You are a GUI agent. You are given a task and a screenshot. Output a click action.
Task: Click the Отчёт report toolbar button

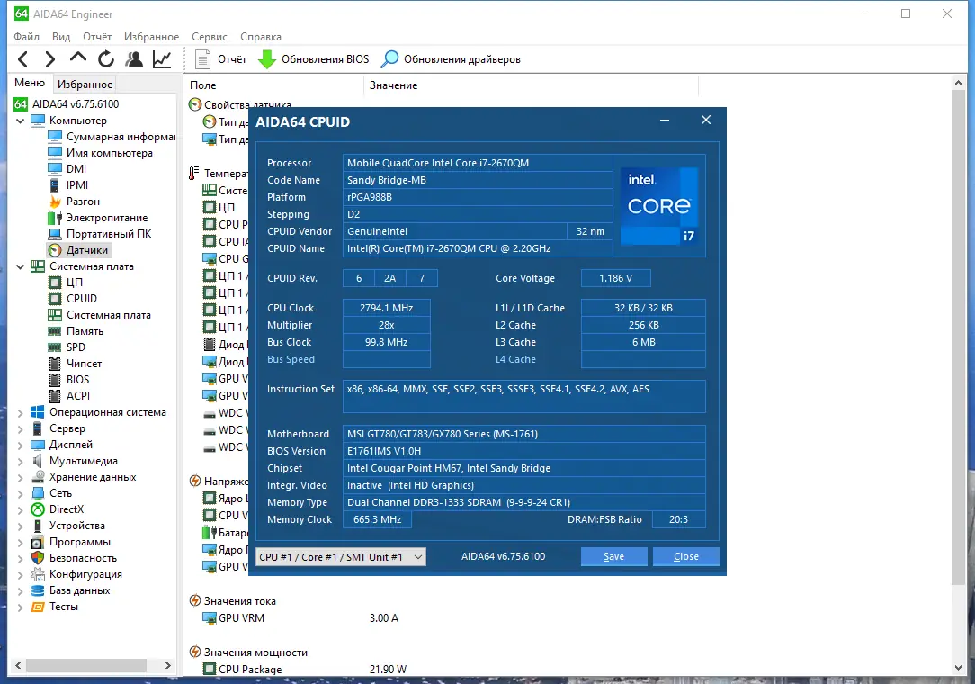coord(220,59)
